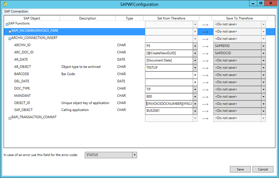Open Save To Therefore dropdown for BARCODE

263,75
